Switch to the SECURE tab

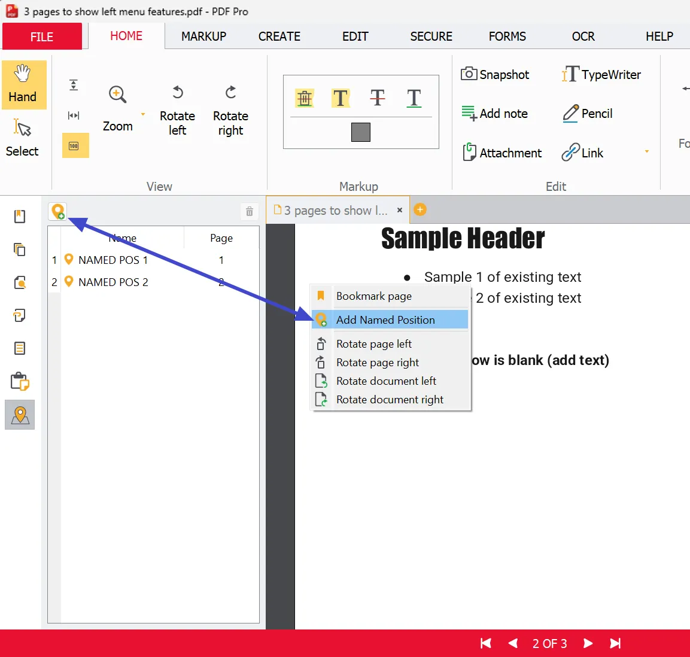coord(431,36)
